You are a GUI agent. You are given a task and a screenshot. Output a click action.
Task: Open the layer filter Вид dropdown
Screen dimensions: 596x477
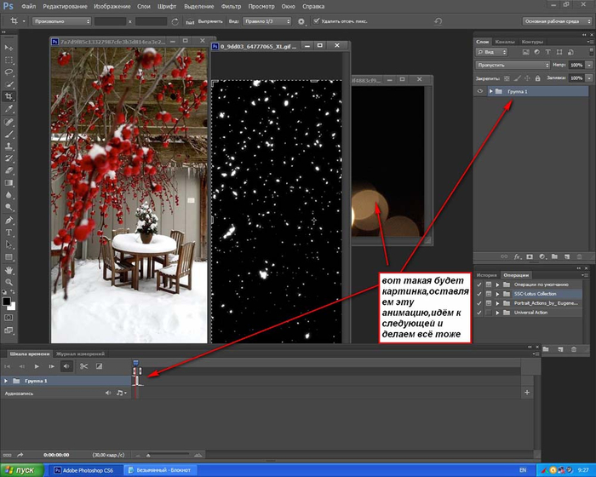(491, 52)
